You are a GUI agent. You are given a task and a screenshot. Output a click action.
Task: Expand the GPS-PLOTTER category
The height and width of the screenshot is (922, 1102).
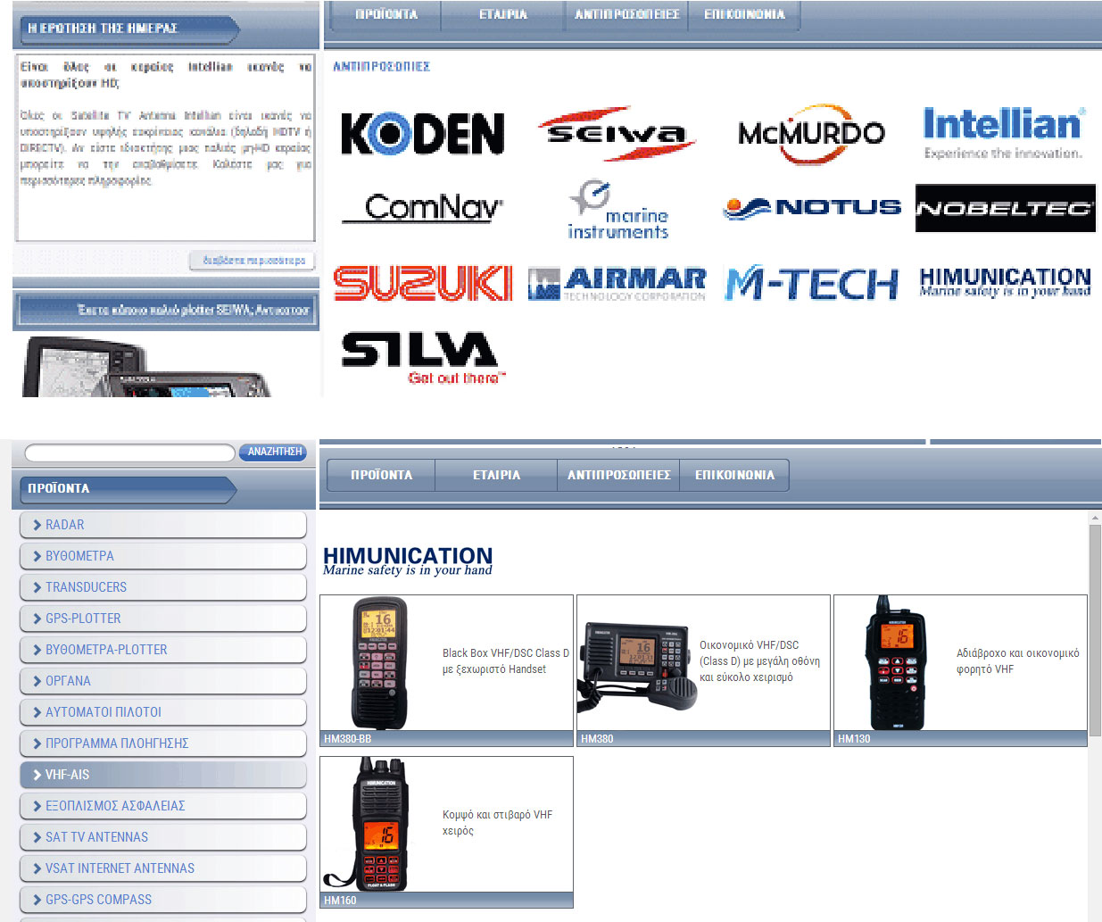pos(163,619)
